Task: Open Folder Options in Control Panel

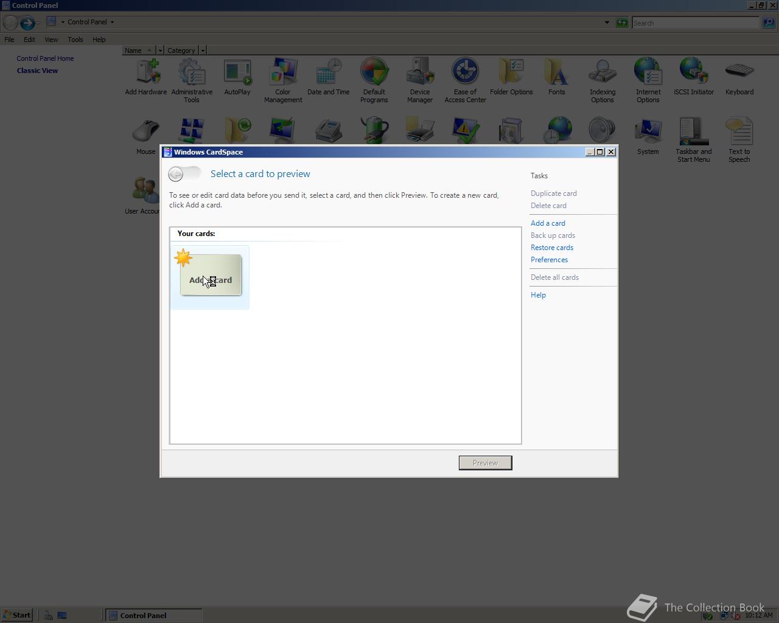Action: 511,77
